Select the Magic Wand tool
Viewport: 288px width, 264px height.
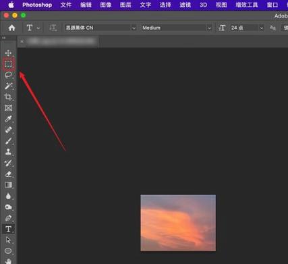8,86
